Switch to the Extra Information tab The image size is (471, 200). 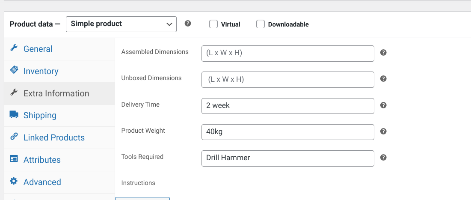[x=56, y=93]
